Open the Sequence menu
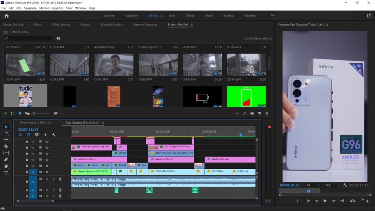The image size is (375, 211). click(30, 8)
